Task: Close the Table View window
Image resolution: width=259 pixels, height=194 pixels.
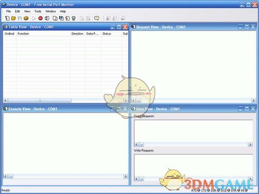Action: tap(125, 27)
